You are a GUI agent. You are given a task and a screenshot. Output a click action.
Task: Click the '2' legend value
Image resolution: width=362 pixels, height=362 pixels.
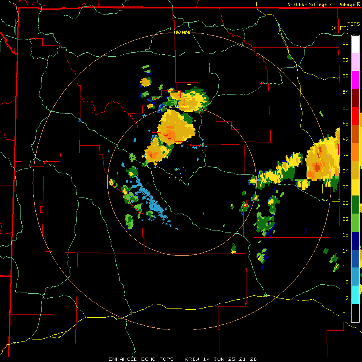click(347, 298)
